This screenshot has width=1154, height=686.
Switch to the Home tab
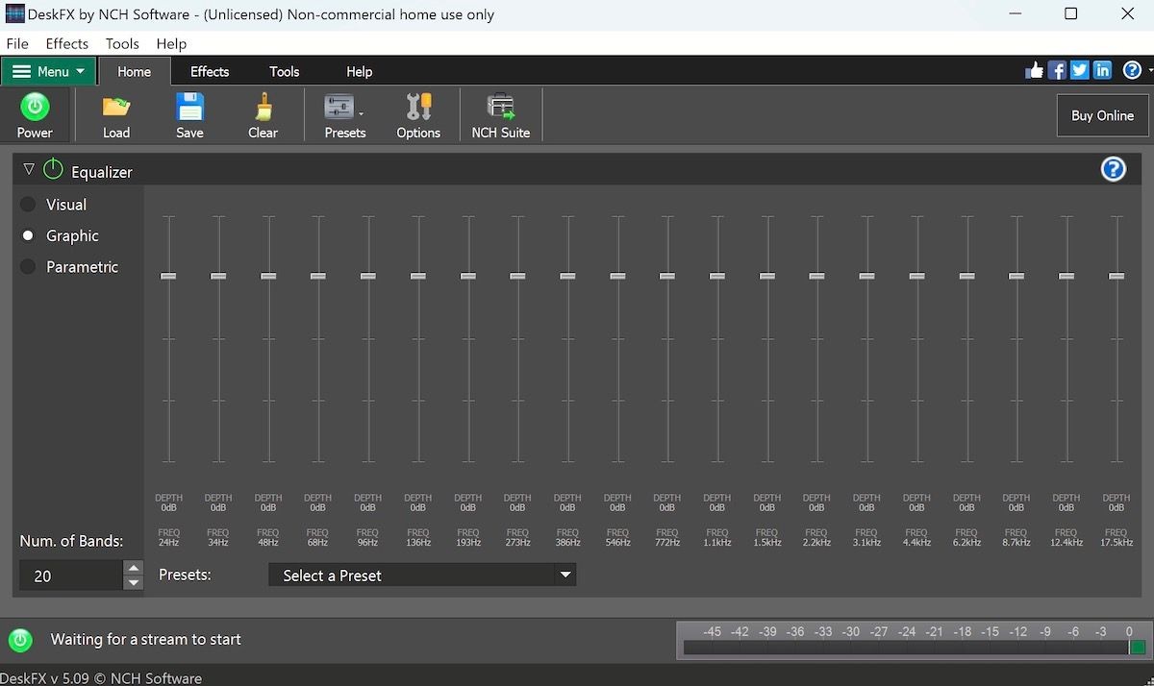(134, 71)
